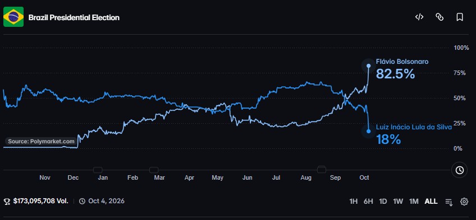Open the embed code icon
Viewport: 476px width, 220px height.
click(419, 17)
